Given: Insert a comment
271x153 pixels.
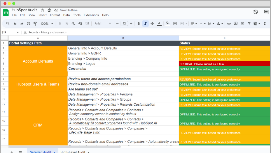Looking at the screenshot, I should pyautogui.click(x=236, y=24).
